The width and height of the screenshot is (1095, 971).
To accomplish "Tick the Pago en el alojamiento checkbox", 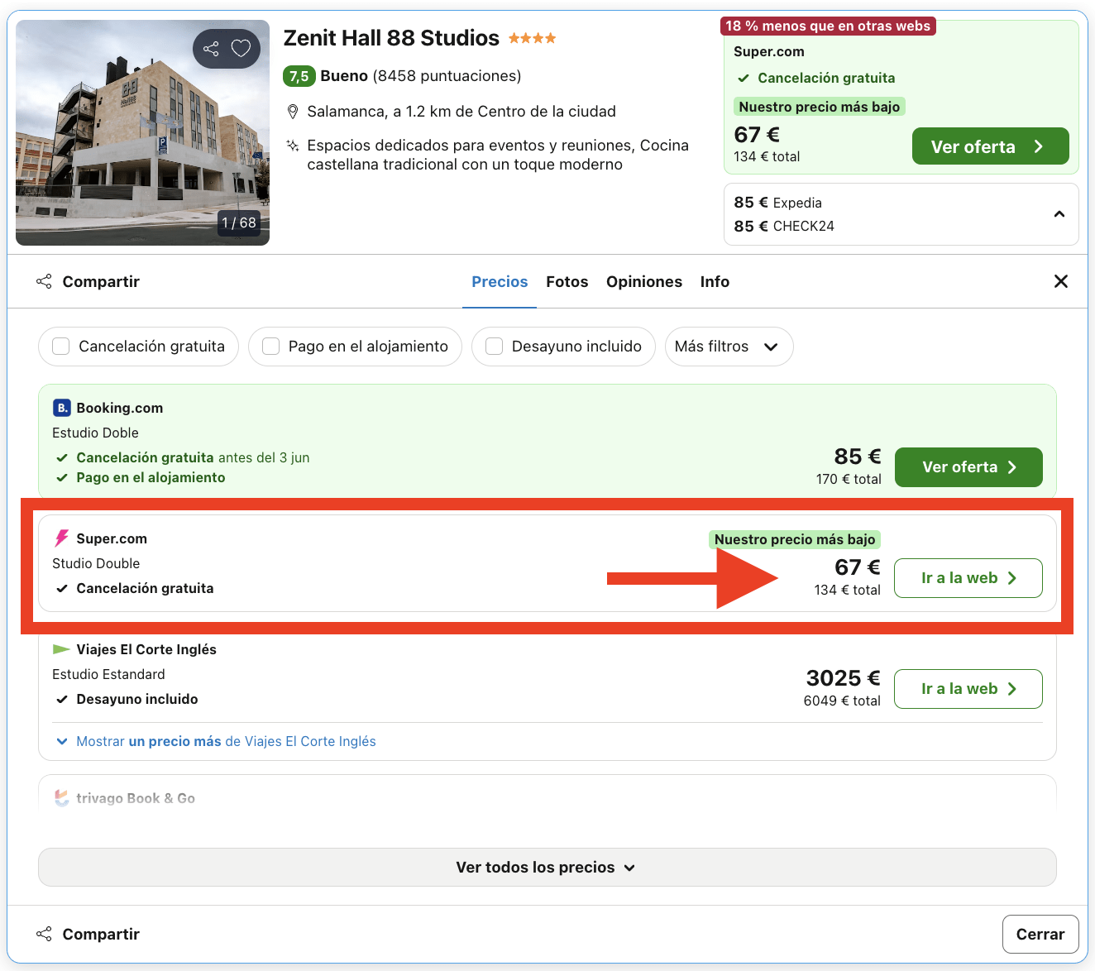I will [271, 347].
